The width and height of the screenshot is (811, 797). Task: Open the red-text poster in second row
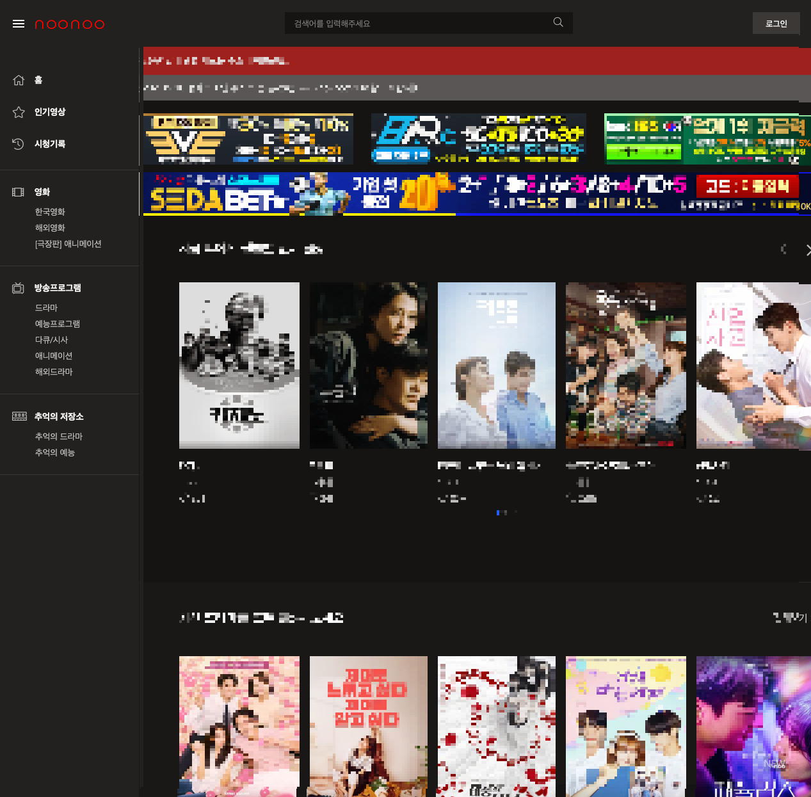click(x=369, y=727)
